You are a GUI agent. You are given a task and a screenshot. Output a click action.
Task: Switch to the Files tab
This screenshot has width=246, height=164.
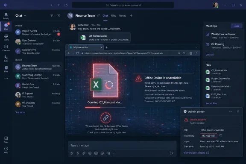113,16
